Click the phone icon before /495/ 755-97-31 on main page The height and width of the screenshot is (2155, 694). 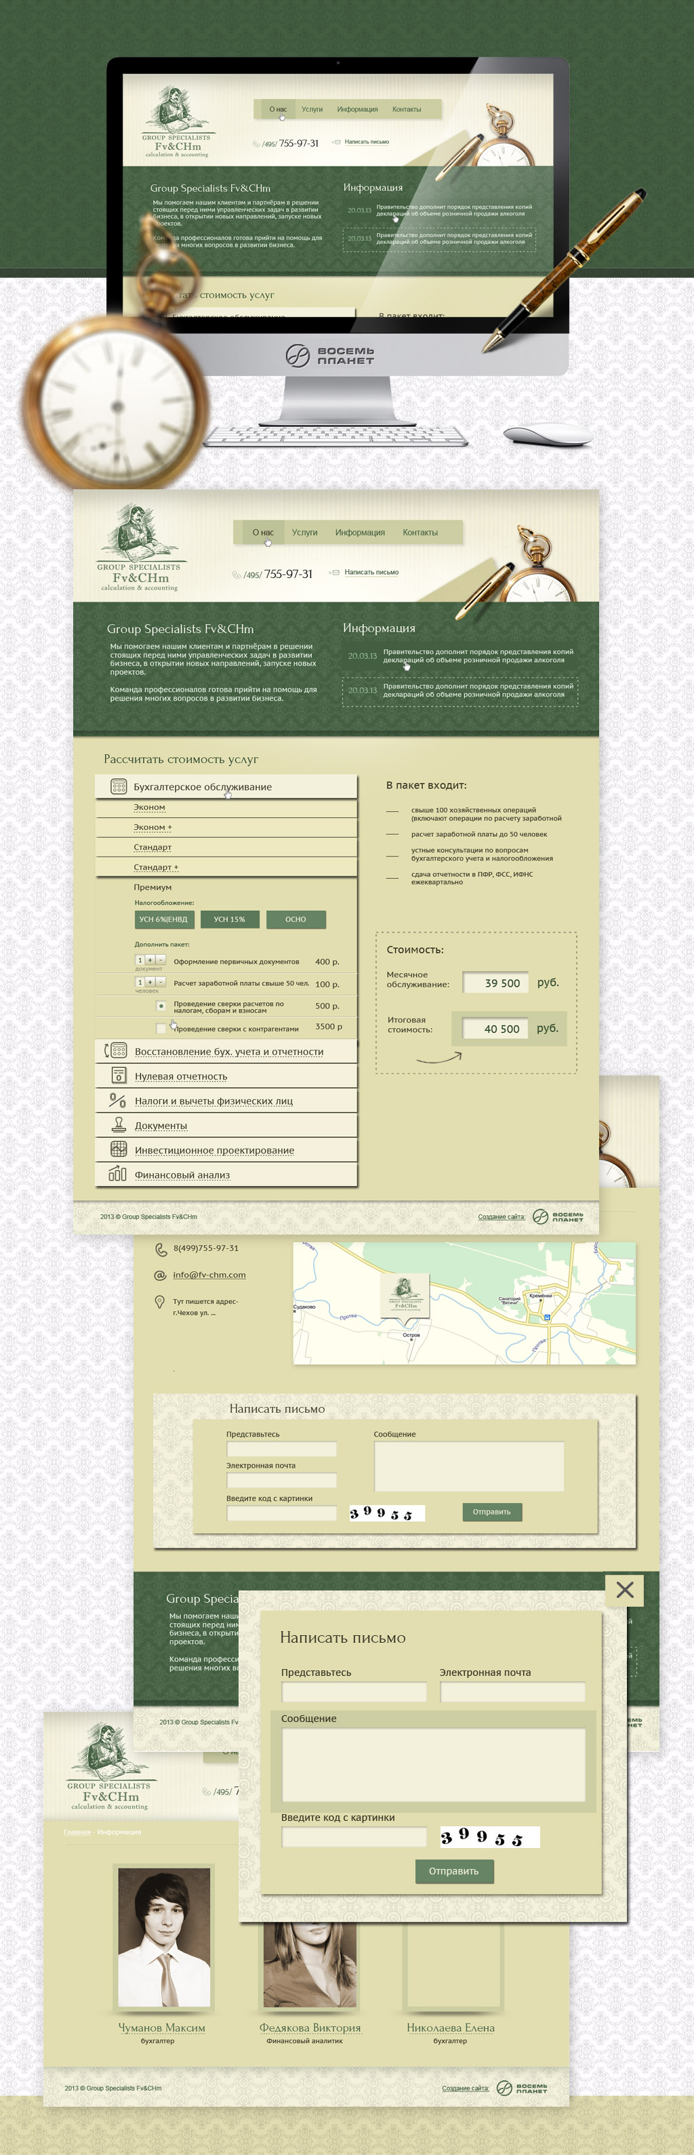pyautogui.click(x=237, y=575)
